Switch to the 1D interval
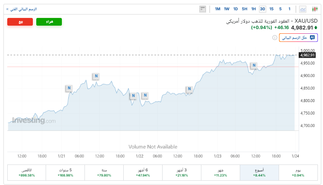Image resolution: width=323 pixels, height=185 pixels. pos(236,9)
